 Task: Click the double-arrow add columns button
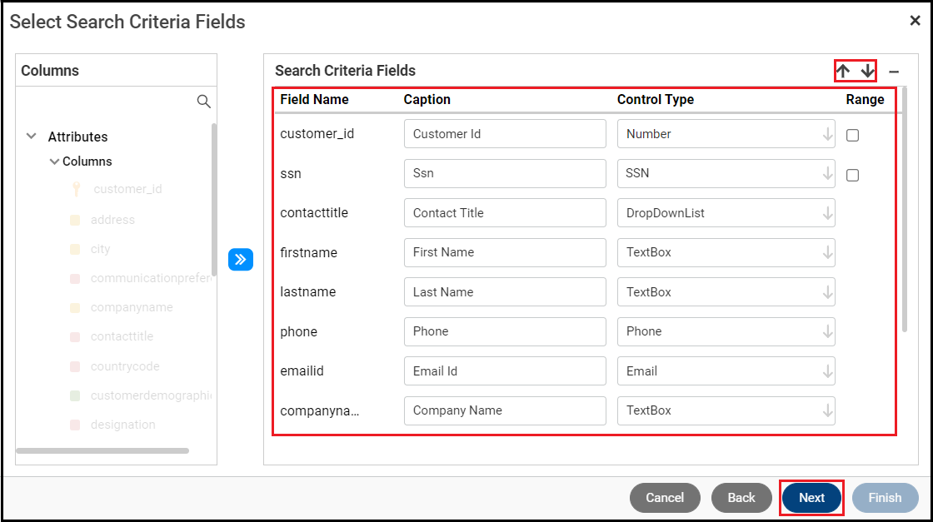(x=241, y=260)
